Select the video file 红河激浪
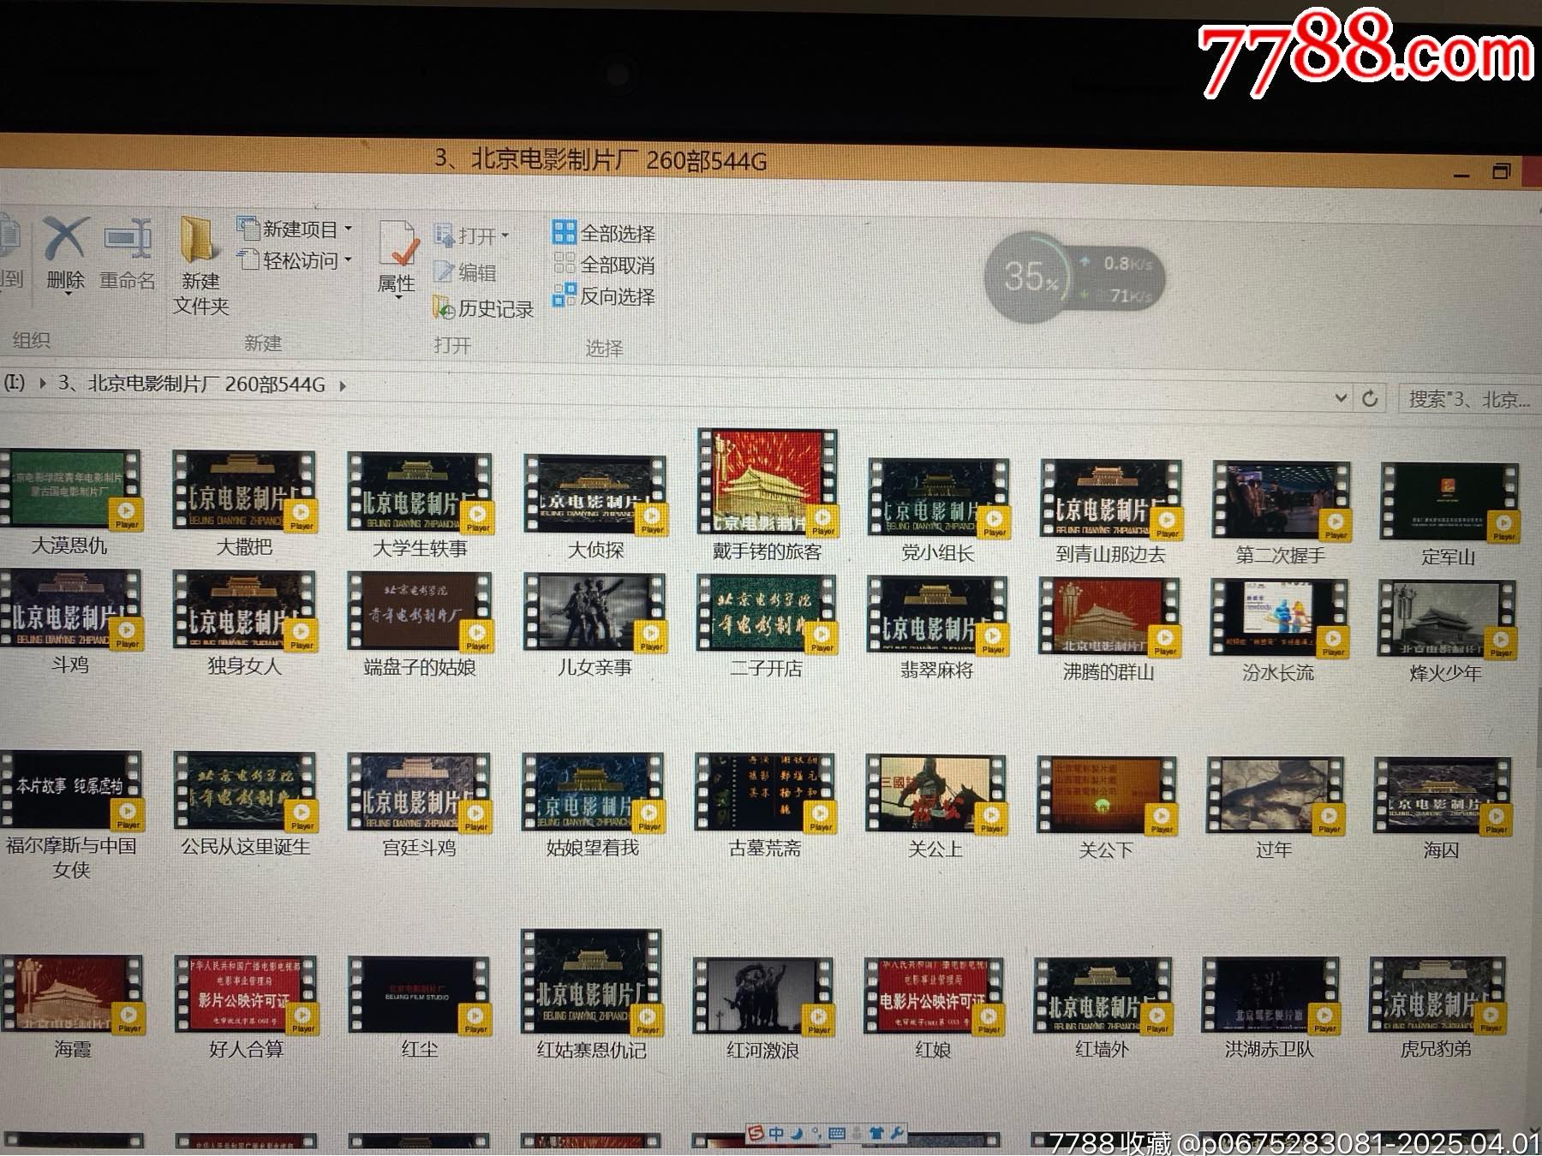 [x=762, y=1010]
